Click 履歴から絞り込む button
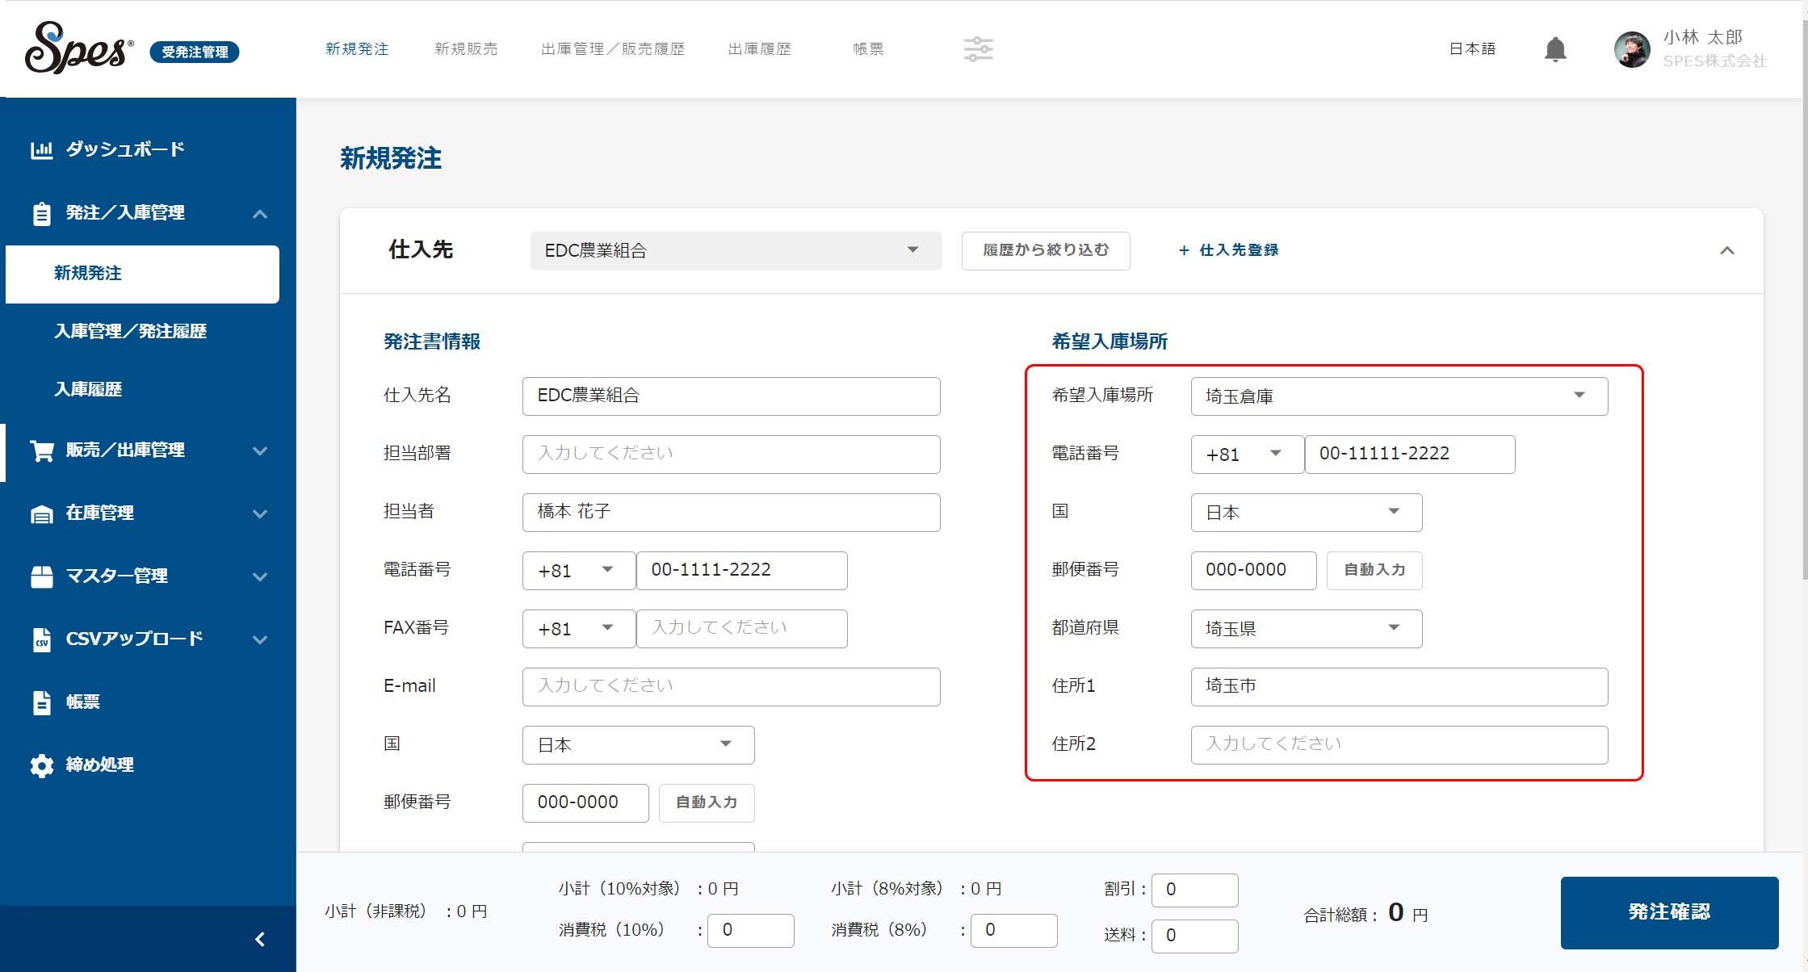 click(1045, 250)
